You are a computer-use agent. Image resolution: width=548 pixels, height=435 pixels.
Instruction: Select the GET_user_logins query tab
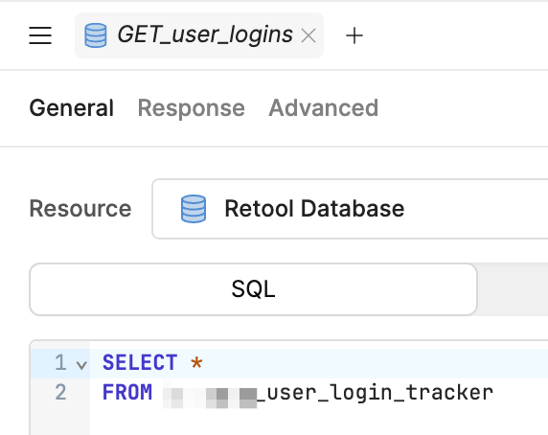[199, 35]
